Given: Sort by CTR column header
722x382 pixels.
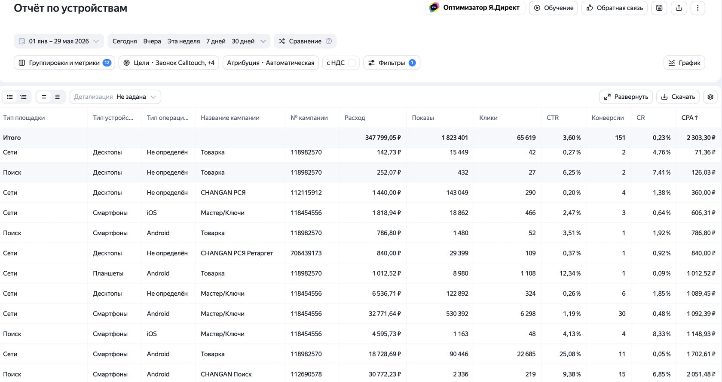Looking at the screenshot, I should click(x=553, y=118).
